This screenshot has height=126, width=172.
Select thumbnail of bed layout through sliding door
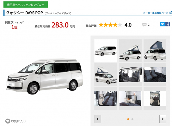click(x=106, y=98)
